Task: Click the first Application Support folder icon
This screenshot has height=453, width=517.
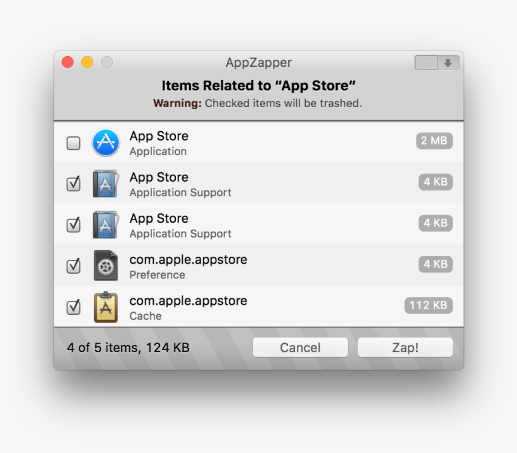Action: pyautogui.click(x=105, y=184)
